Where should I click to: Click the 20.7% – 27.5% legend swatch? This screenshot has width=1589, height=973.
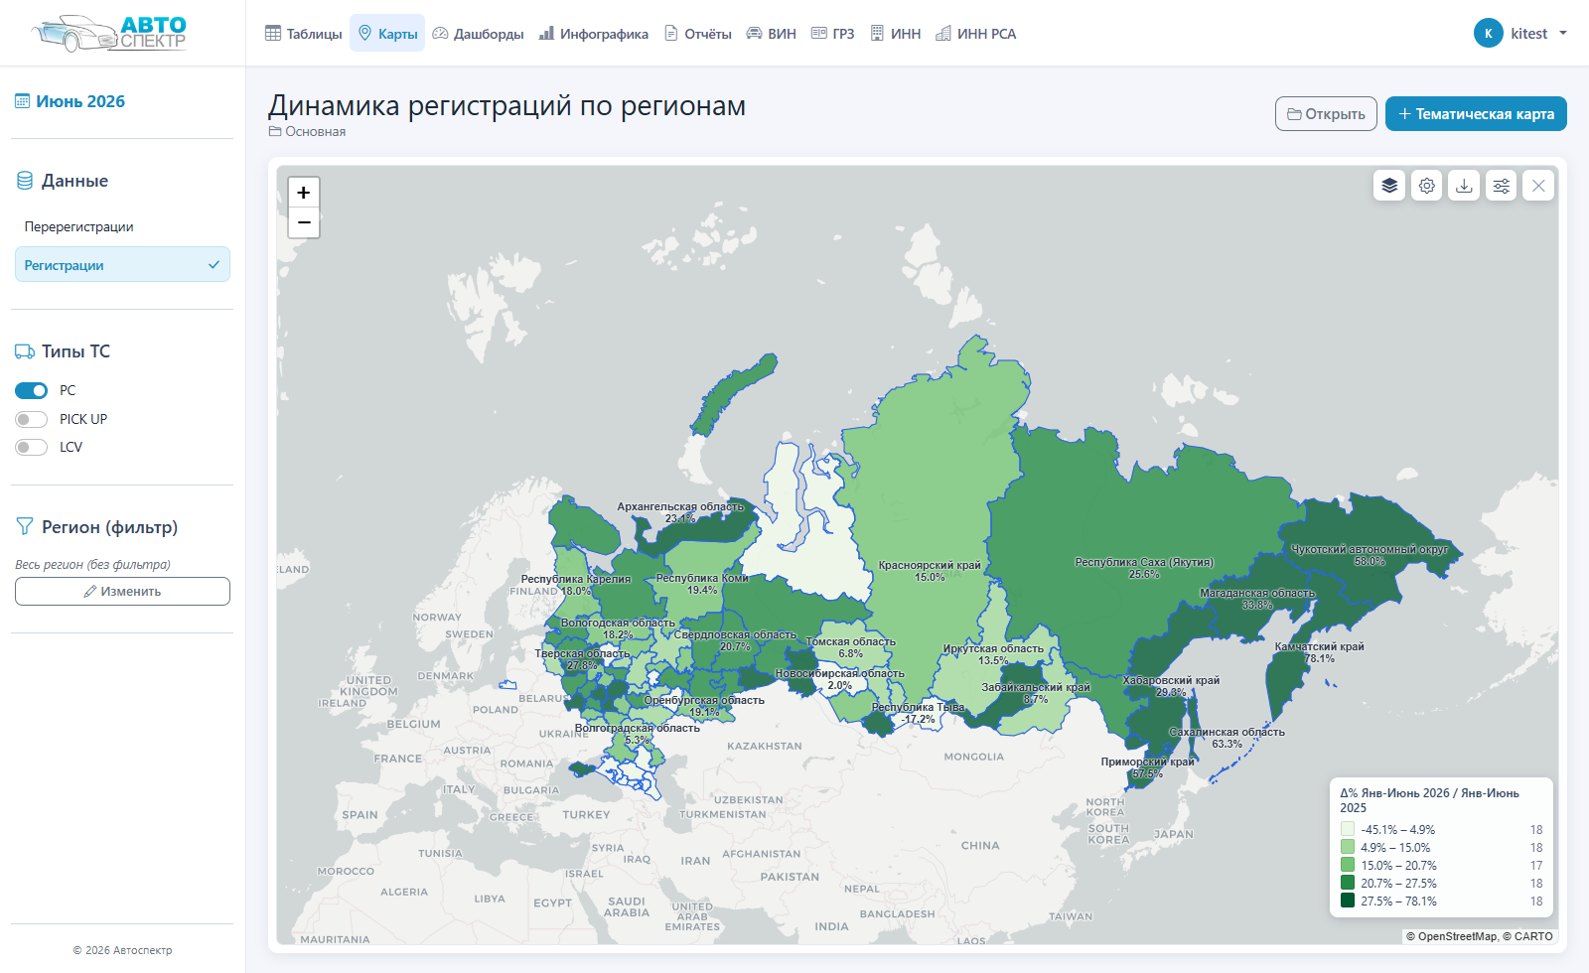pyautogui.click(x=1348, y=883)
